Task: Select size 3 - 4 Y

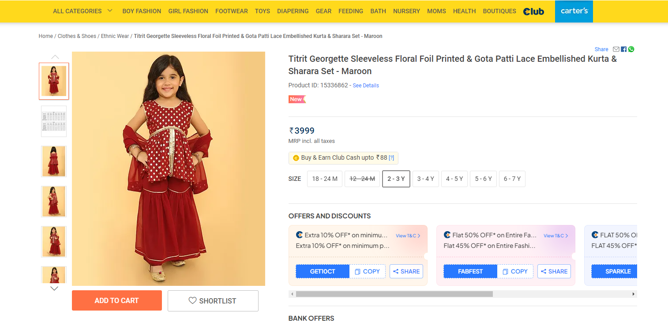Action: [x=425, y=179]
